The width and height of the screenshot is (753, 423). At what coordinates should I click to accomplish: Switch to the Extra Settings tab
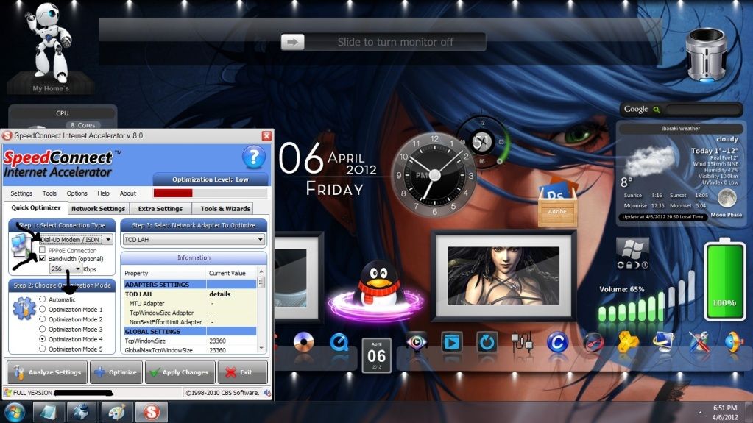(x=160, y=208)
